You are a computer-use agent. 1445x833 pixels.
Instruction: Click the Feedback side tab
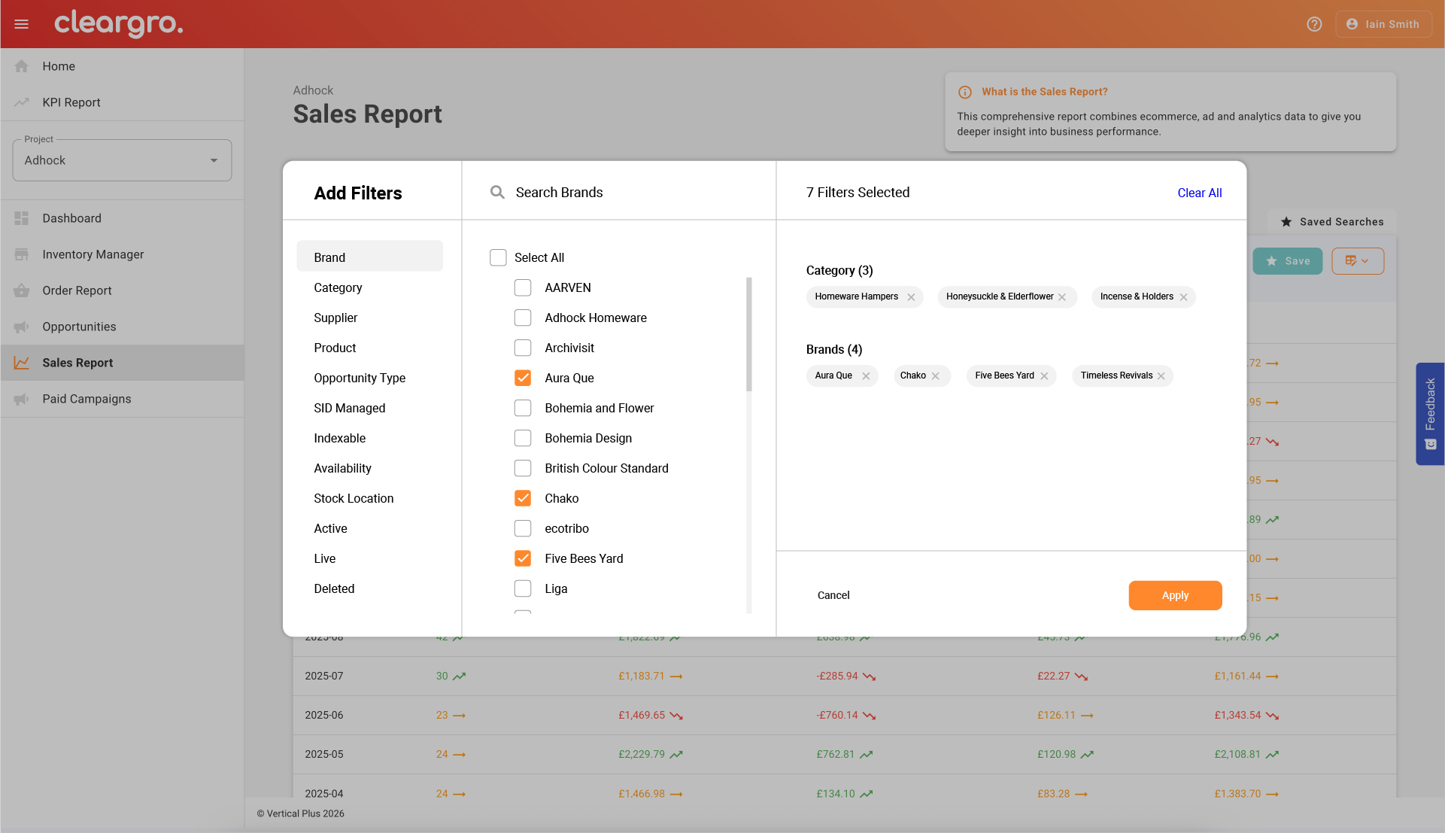pyautogui.click(x=1430, y=414)
